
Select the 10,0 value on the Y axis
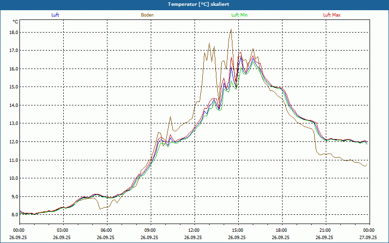(13, 178)
